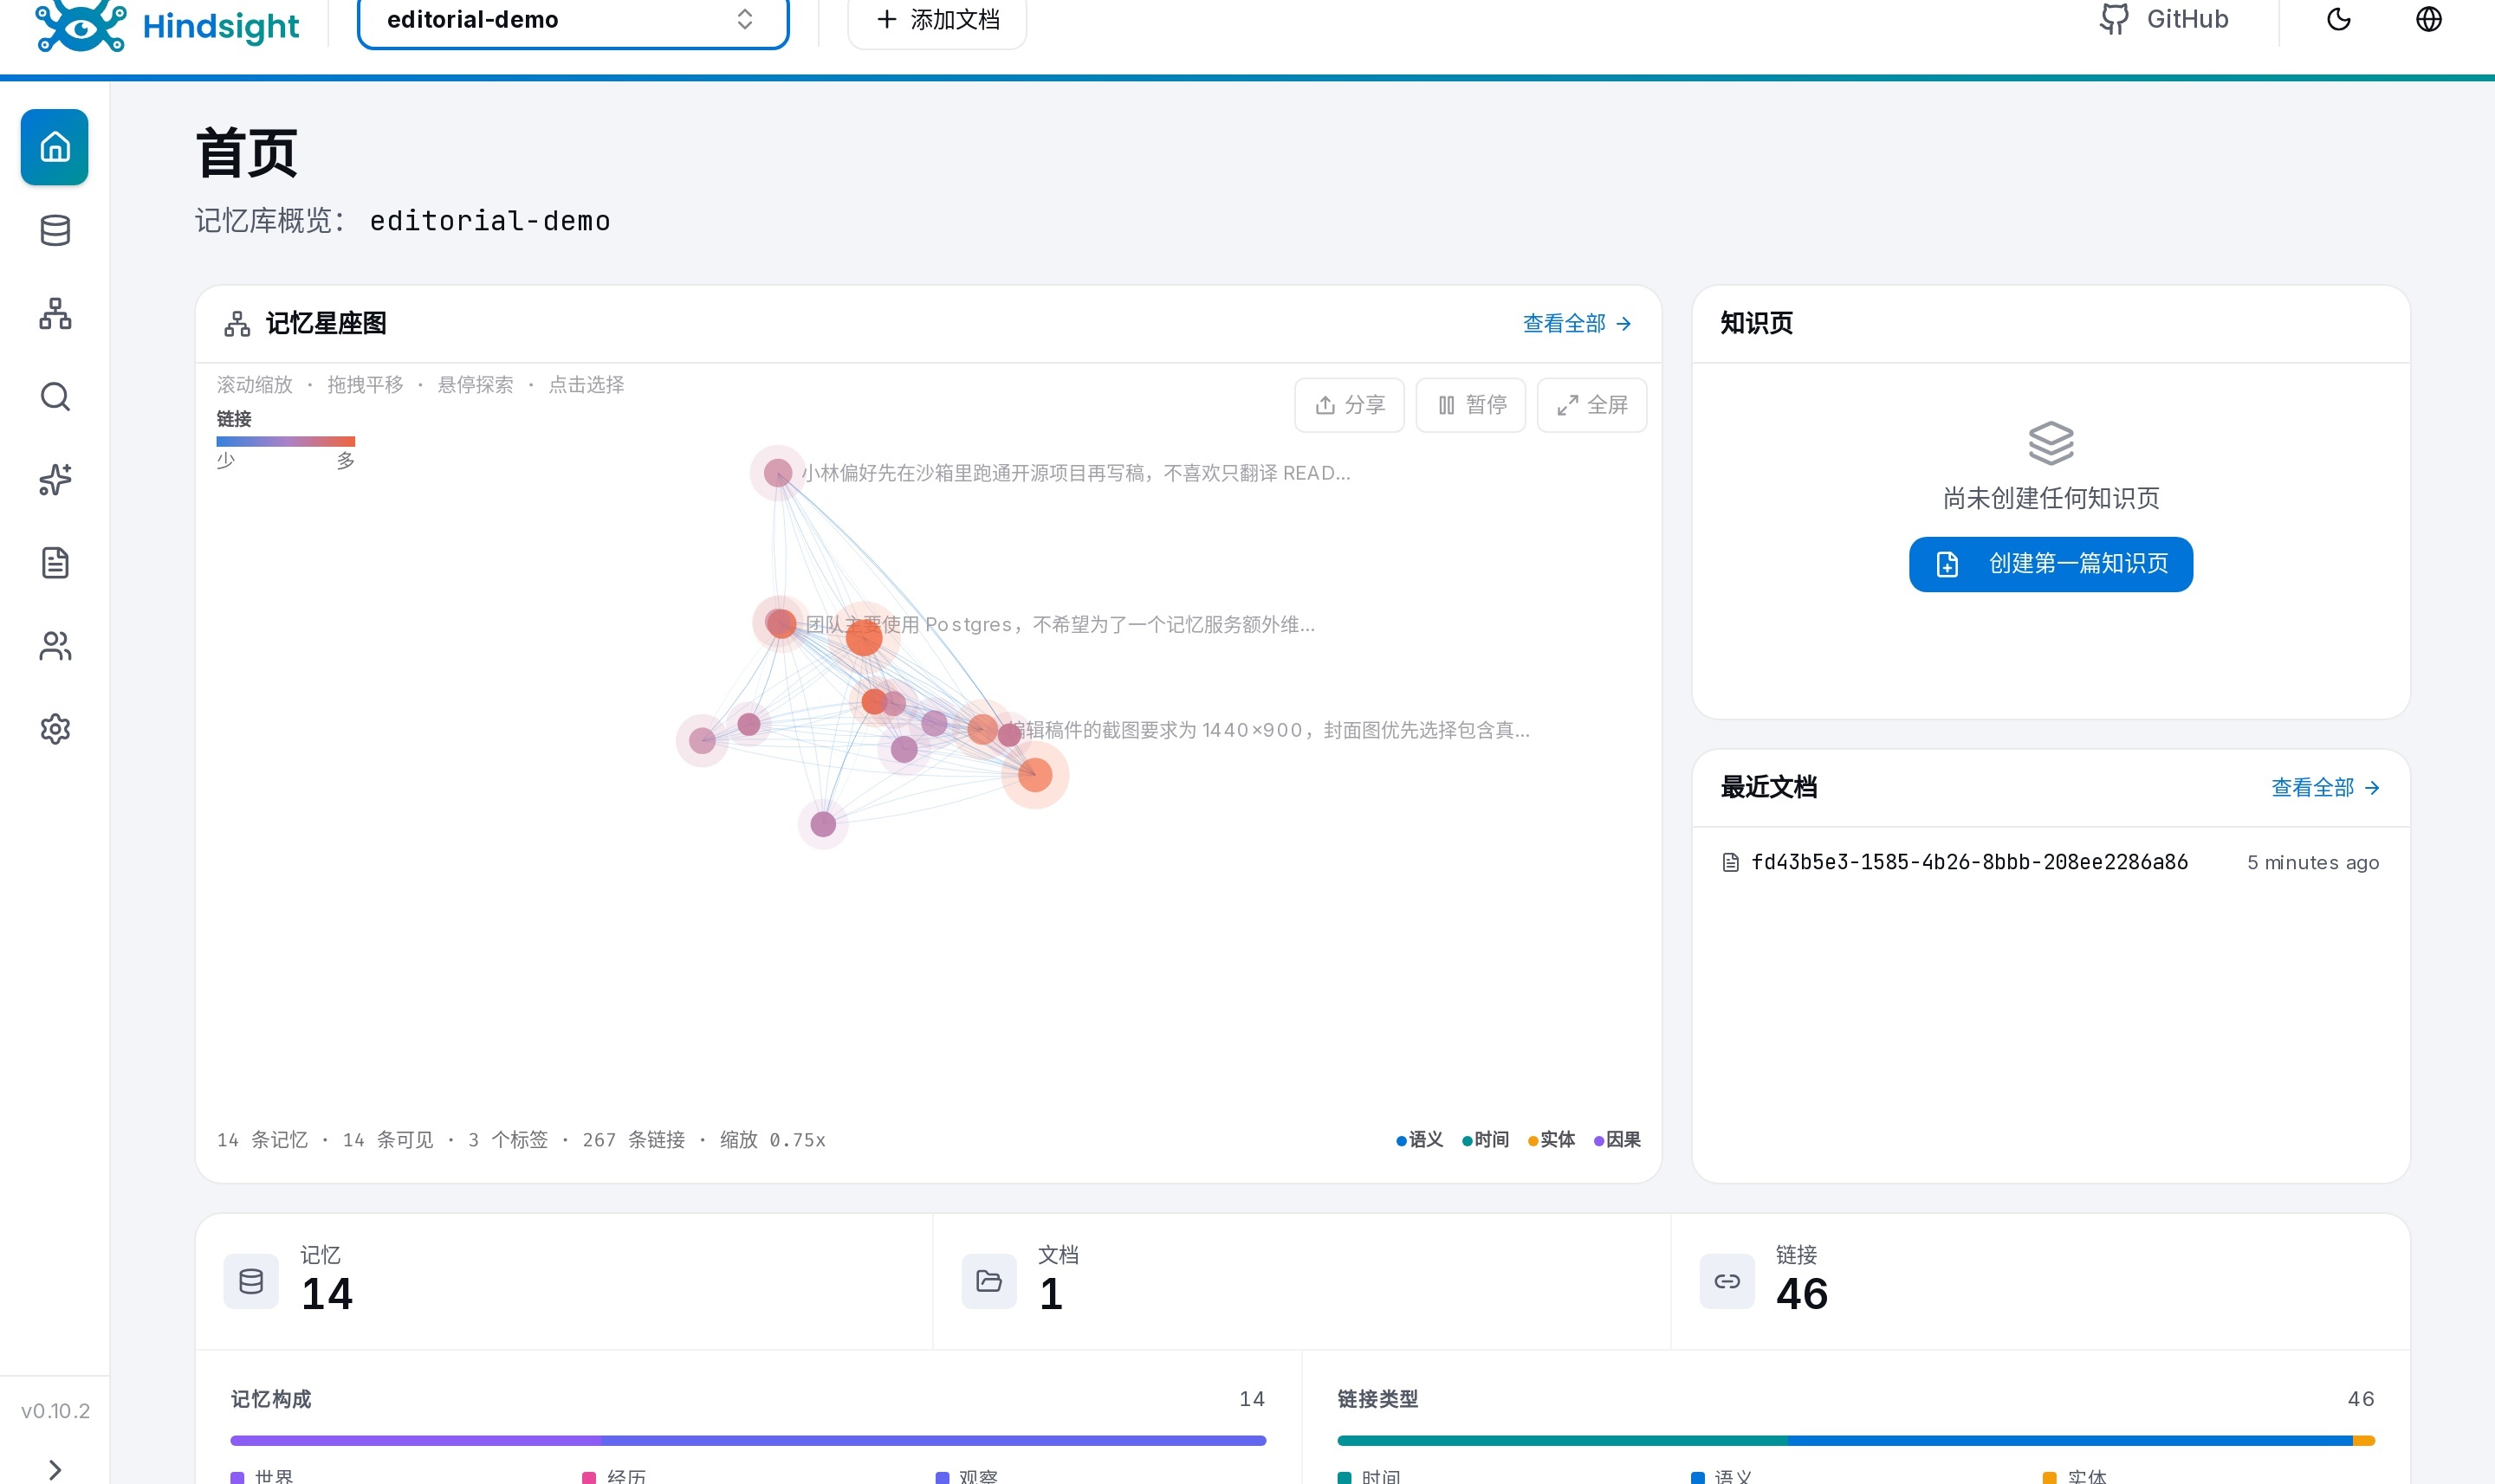Click the folder icon beside 文档
Image resolution: width=2495 pixels, height=1484 pixels.
[988, 1281]
